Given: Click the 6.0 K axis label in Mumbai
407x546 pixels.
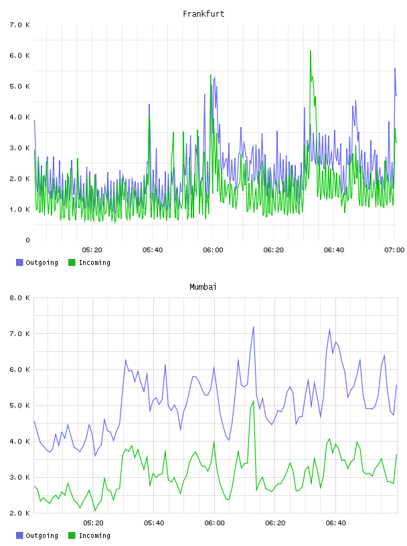Looking at the screenshot, I should (x=20, y=369).
